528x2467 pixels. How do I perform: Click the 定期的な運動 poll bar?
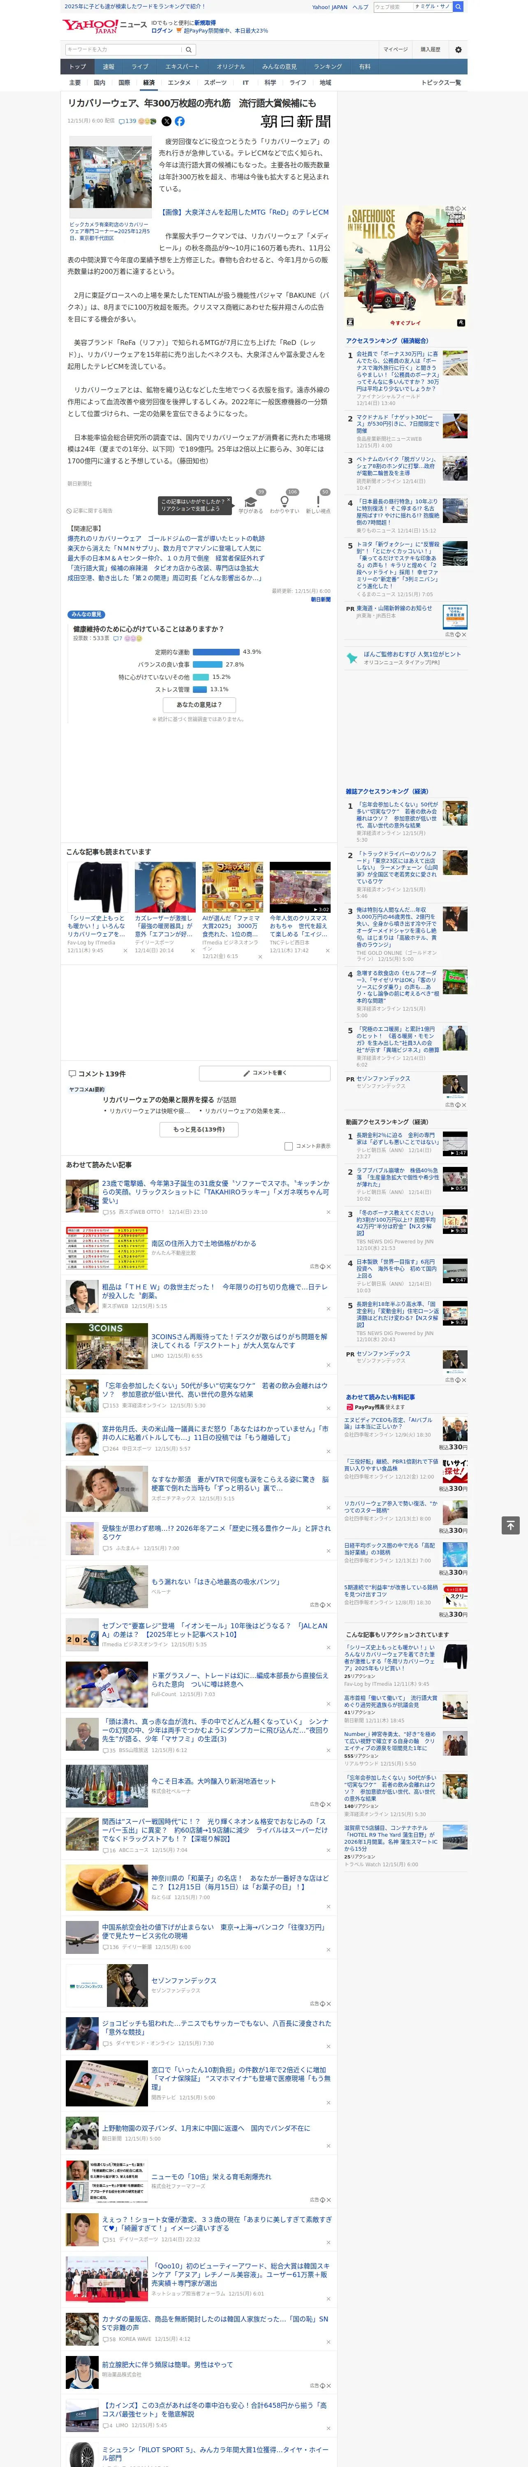(217, 651)
